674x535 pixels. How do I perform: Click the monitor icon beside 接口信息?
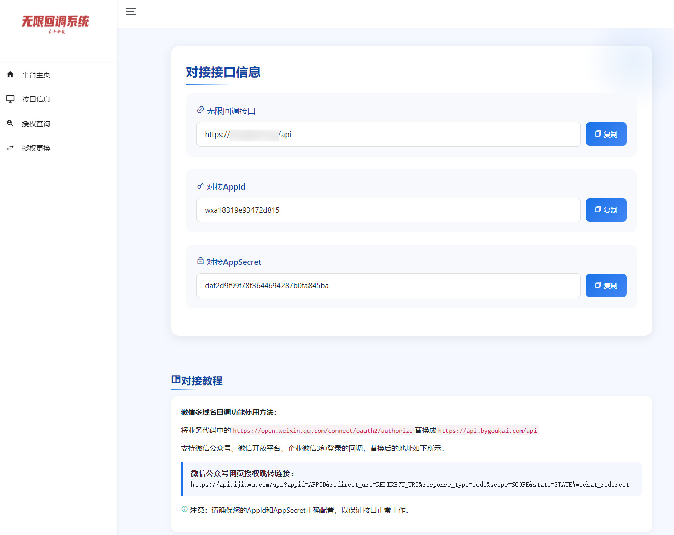point(10,99)
